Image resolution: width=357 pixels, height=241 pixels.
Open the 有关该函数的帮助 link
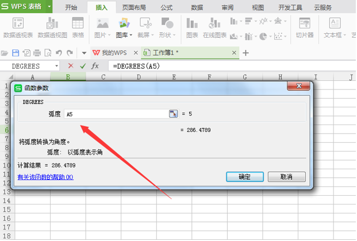pos(45,177)
